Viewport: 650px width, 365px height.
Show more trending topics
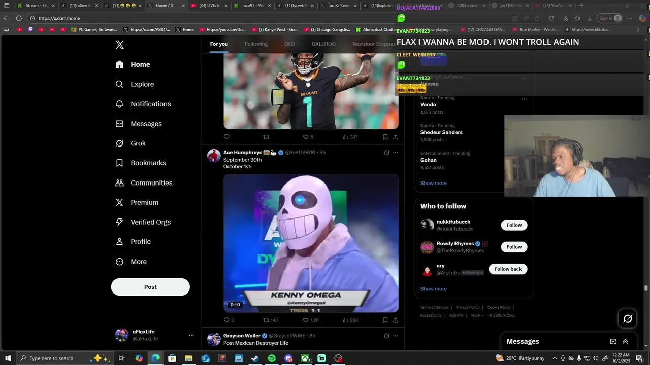coord(434,183)
